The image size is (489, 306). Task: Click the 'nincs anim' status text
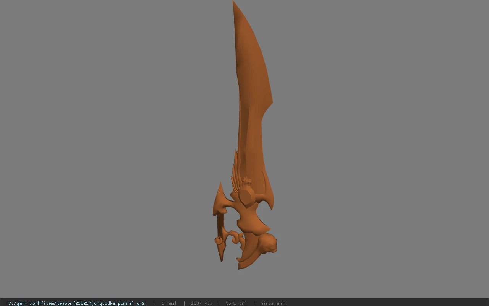coord(274,303)
